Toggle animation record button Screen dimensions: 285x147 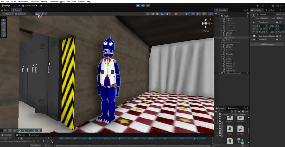coord(10,138)
